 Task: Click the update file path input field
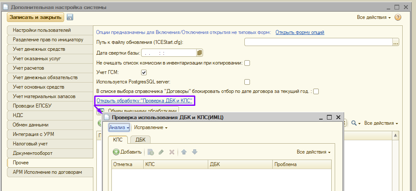point(318,42)
